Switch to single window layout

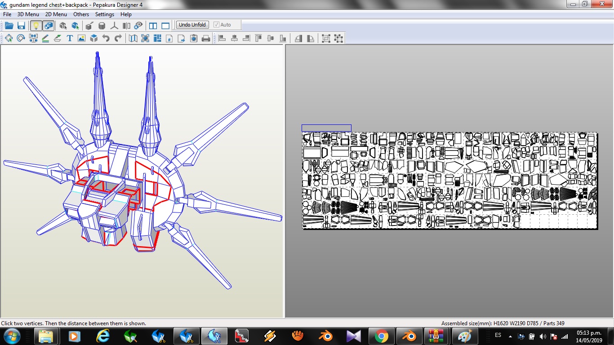click(165, 25)
